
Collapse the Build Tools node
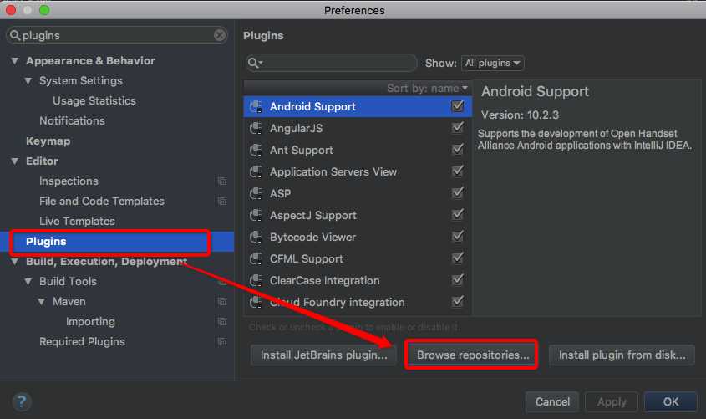click(x=28, y=282)
